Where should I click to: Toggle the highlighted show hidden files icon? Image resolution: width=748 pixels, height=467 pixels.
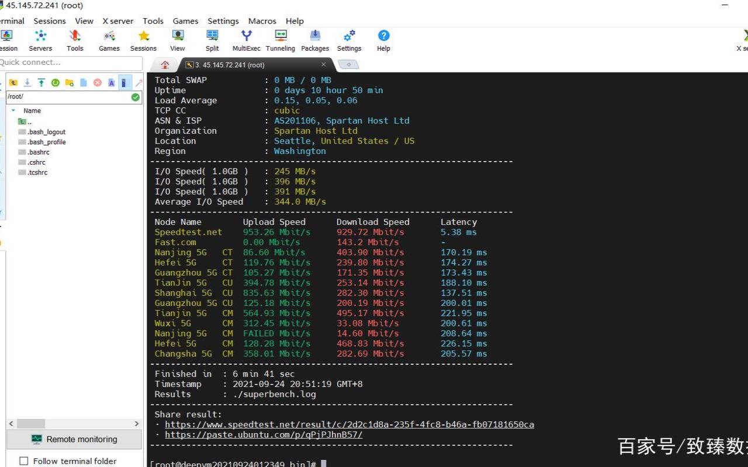pyautogui.click(x=124, y=83)
